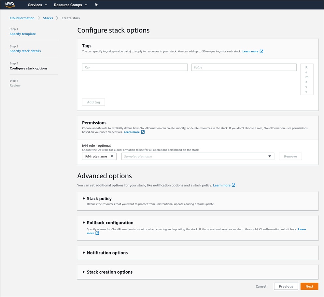Open the Services menu
Image resolution: width=324 pixels, height=297 pixels.
click(x=37, y=5)
